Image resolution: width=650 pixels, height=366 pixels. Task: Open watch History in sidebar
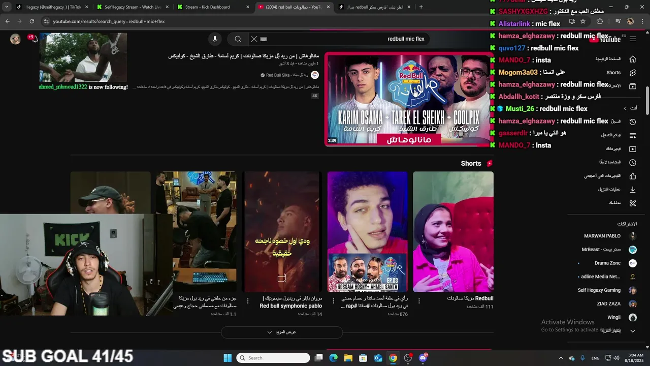[632, 122]
